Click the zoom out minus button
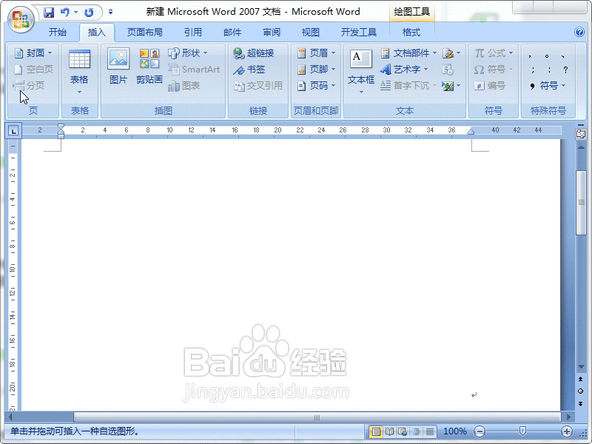 (x=480, y=431)
